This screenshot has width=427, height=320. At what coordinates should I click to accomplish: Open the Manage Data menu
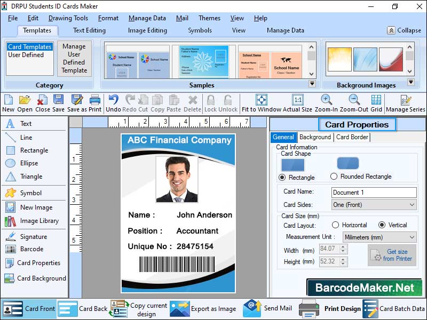(147, 18)
